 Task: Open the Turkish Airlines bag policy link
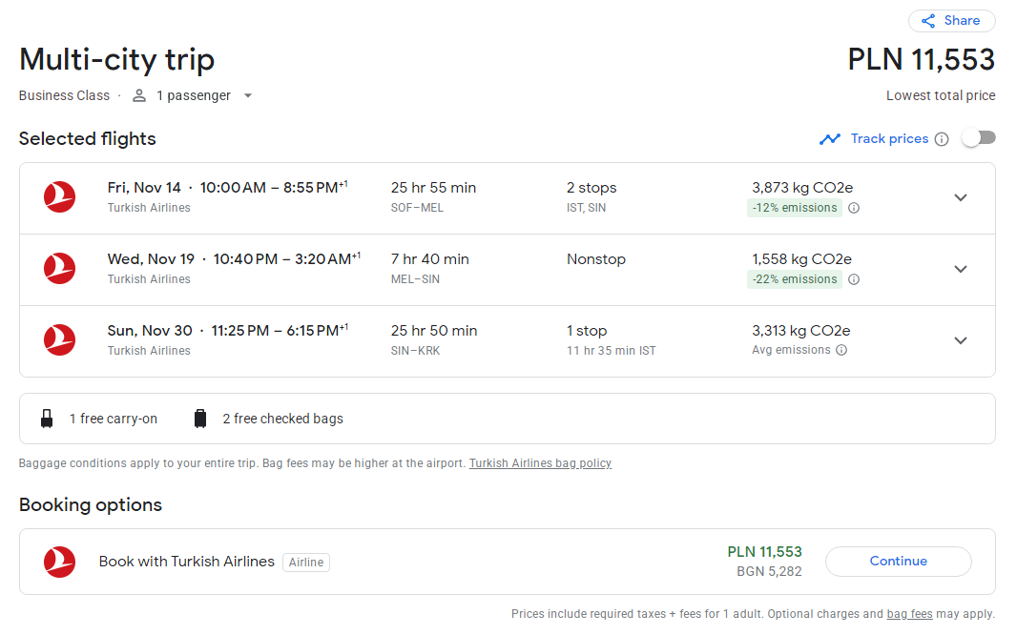(x=540, y=463)
